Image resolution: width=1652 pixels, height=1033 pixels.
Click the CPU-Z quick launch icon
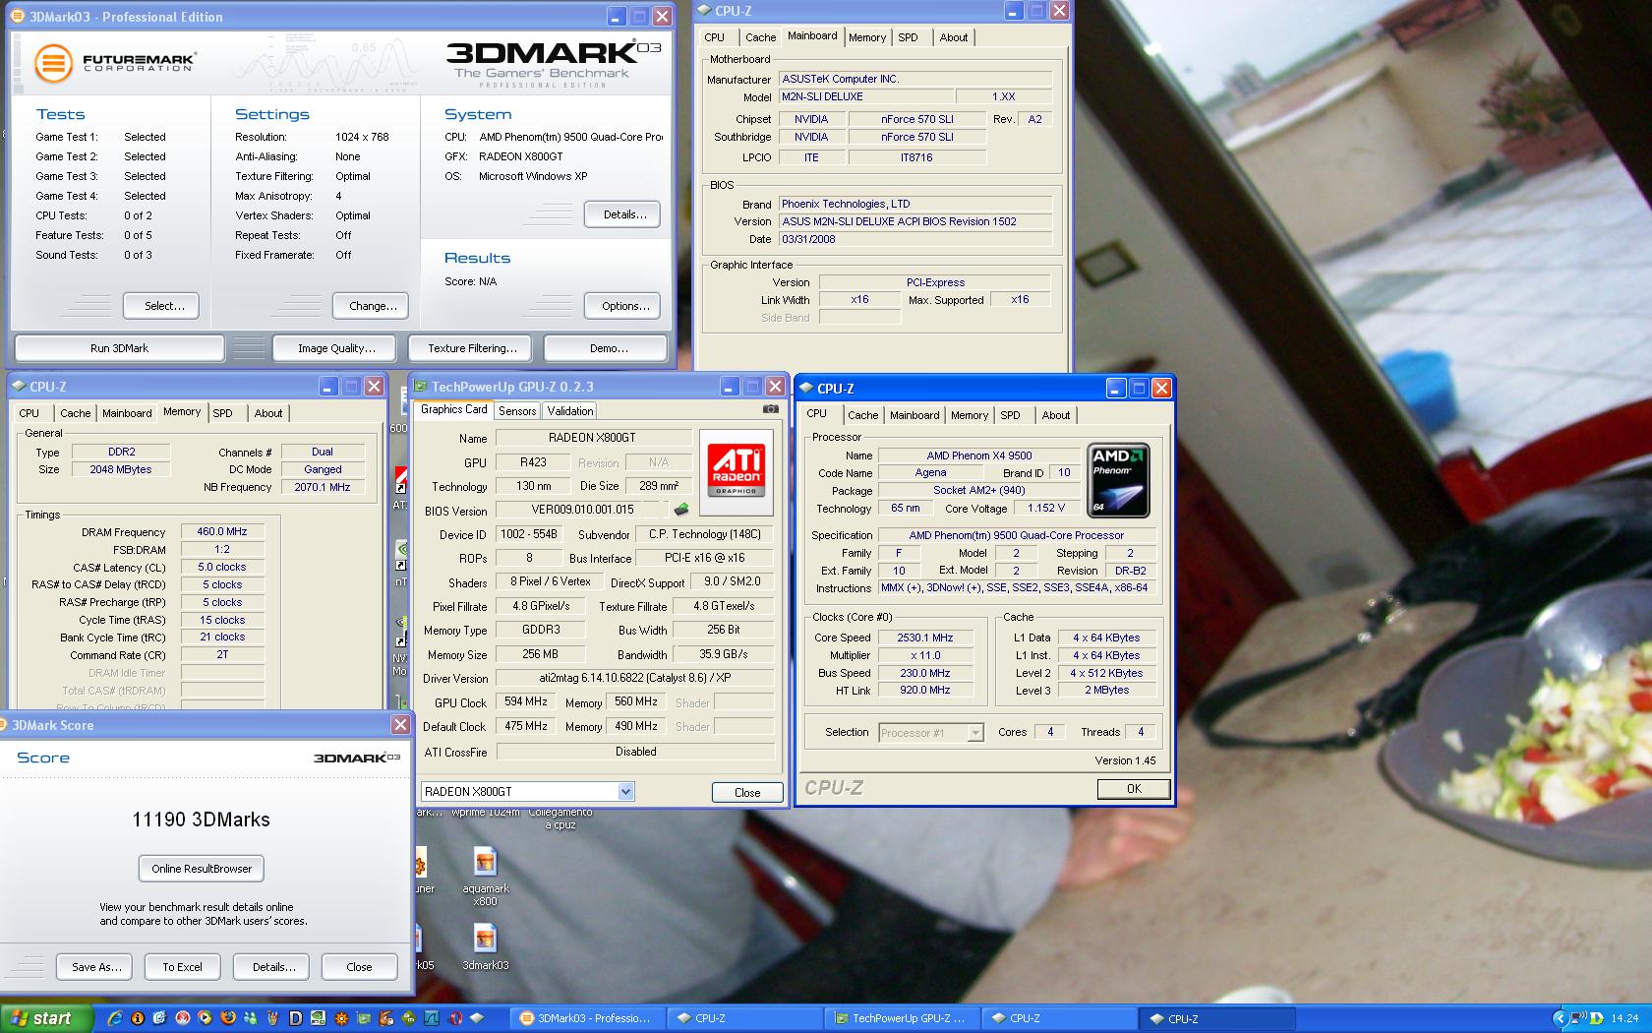point(477,1018)
